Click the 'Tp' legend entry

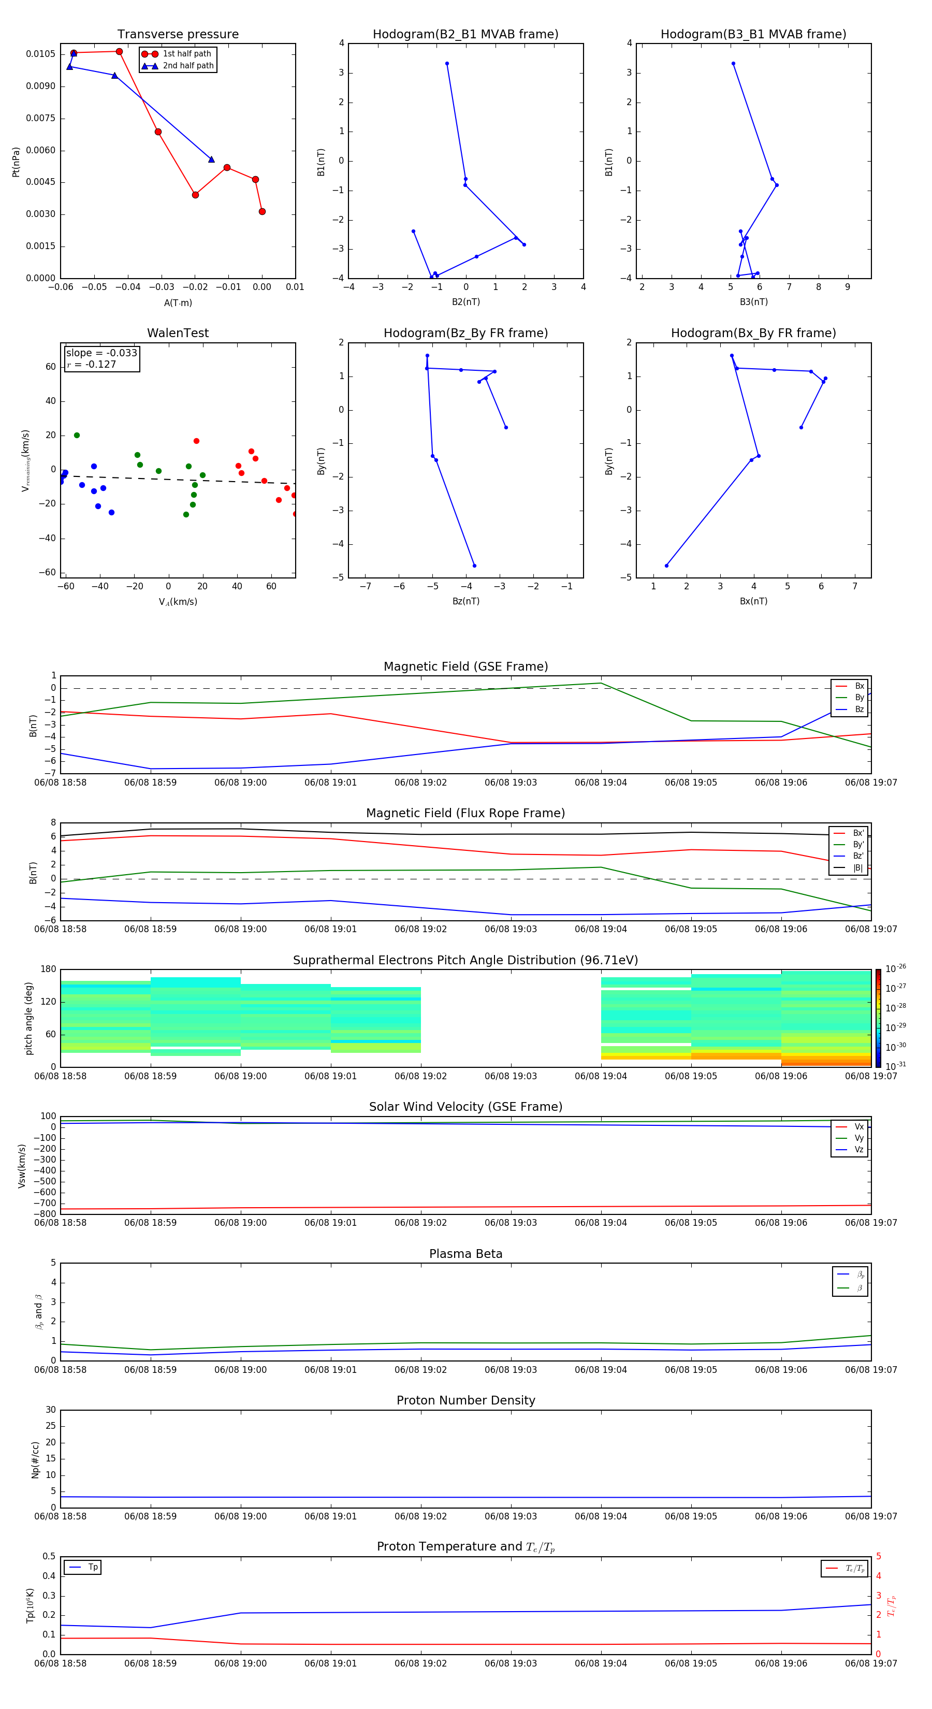(83, 1567)
